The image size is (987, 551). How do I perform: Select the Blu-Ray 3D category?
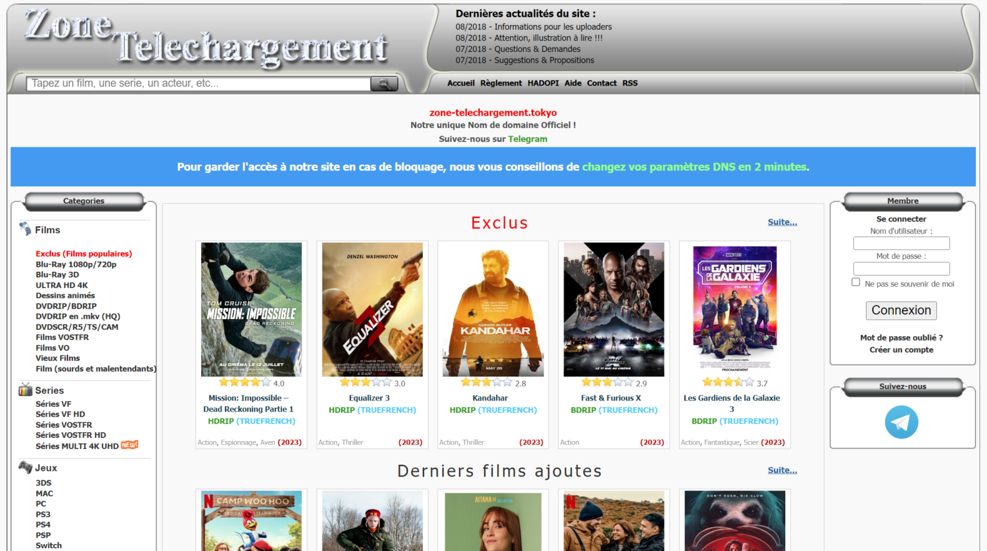pos(57,275)
